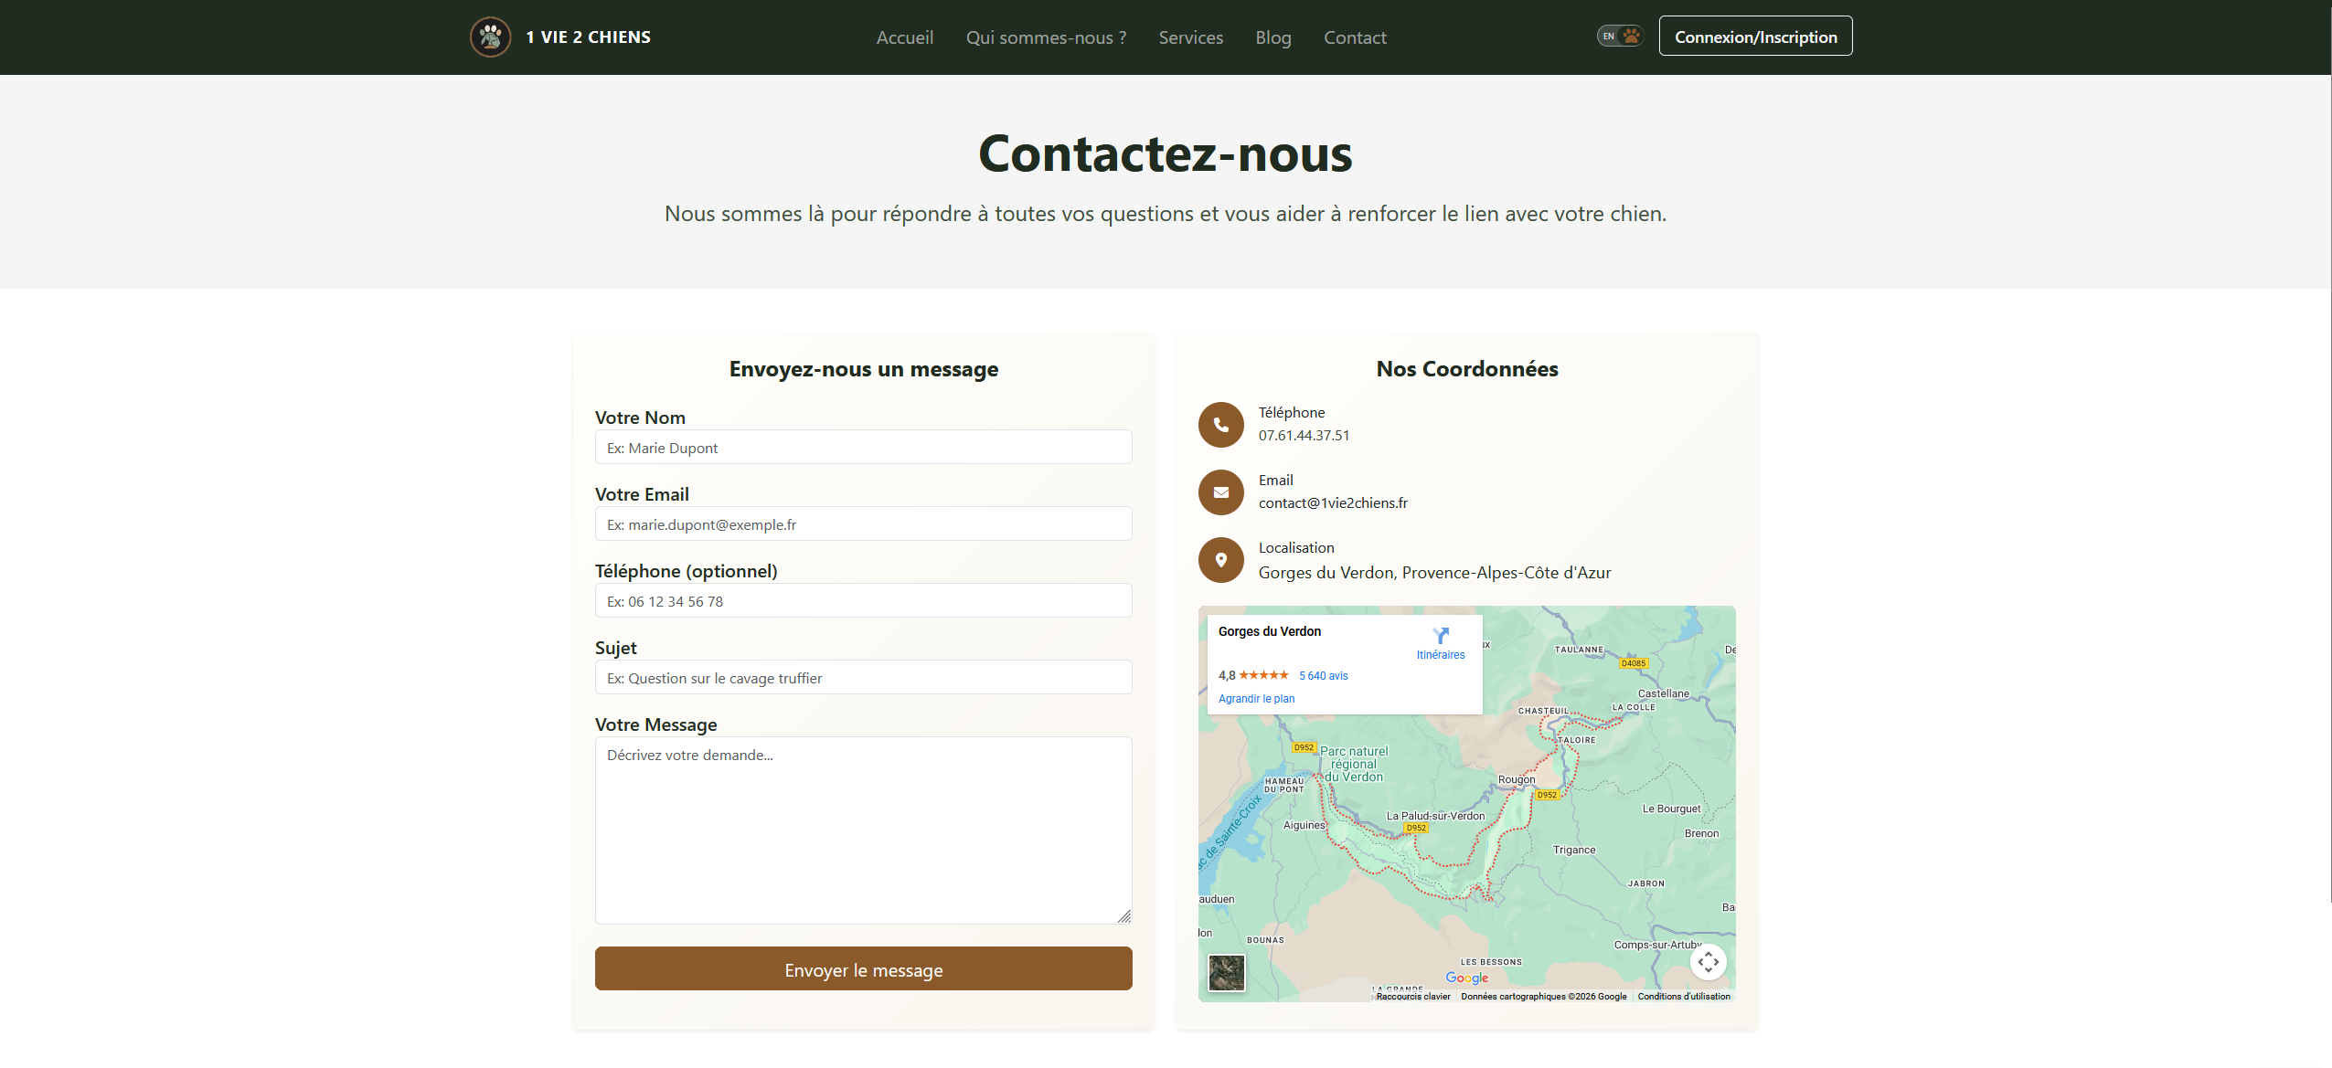Open the satellite view thumbnail on the map

(x=1227, y=973)
